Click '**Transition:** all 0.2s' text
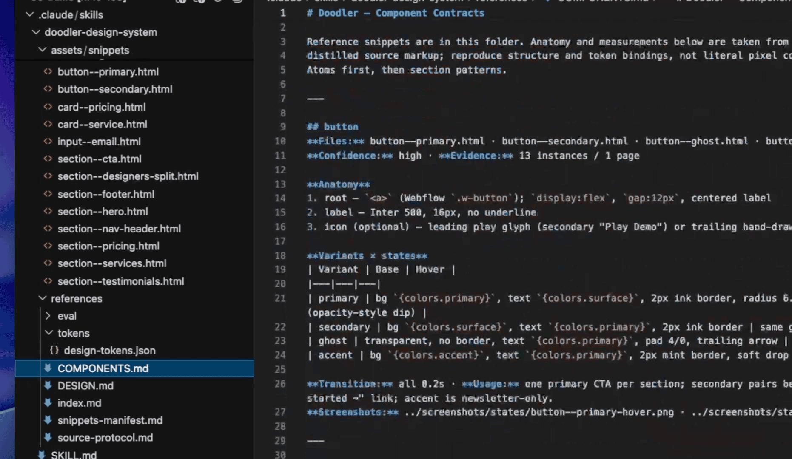Screen dimensions: 792x459 pos(375,384)
